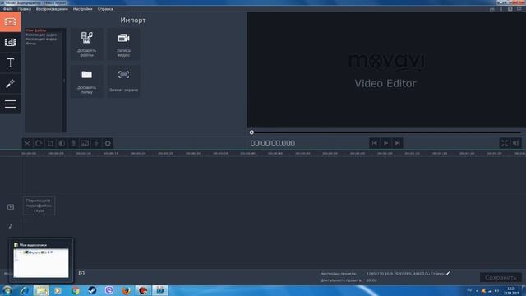Open Viber from the taskbar

tap(109, 290)
